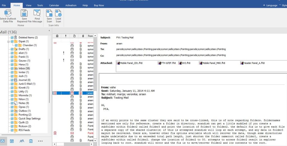The image size is (287, 146).
Task: Select Inbox (58) folder
Action: 24,68
